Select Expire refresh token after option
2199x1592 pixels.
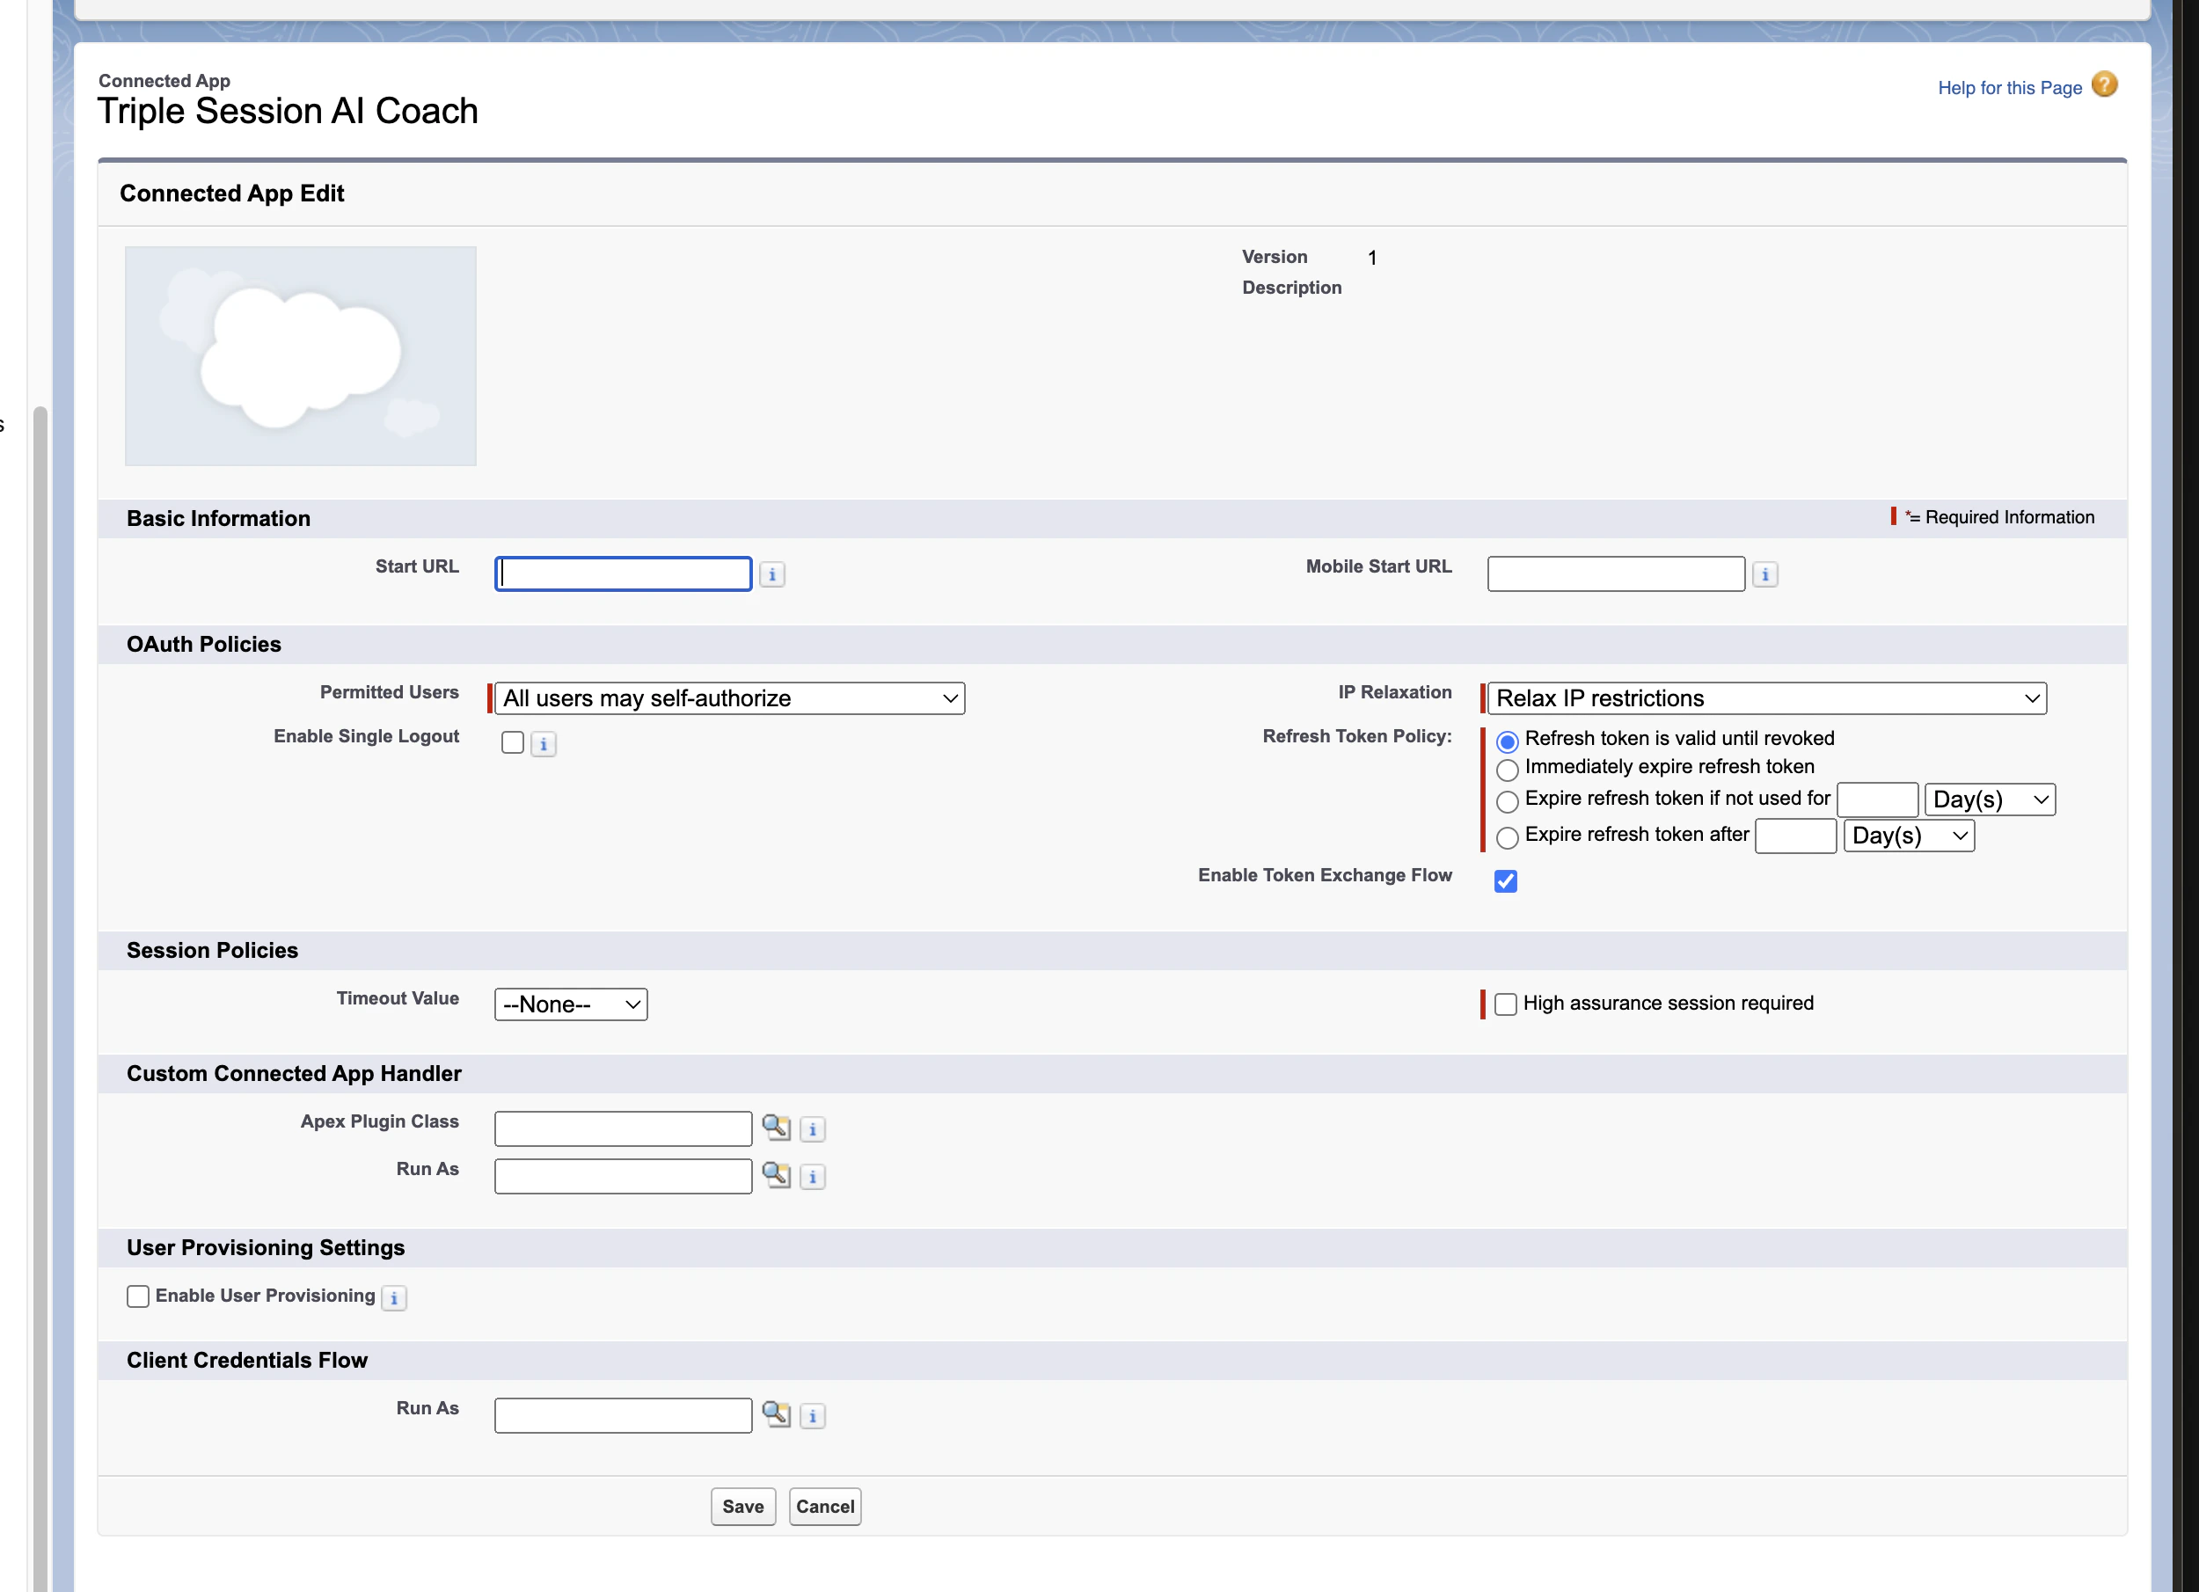click(1507, 837)
